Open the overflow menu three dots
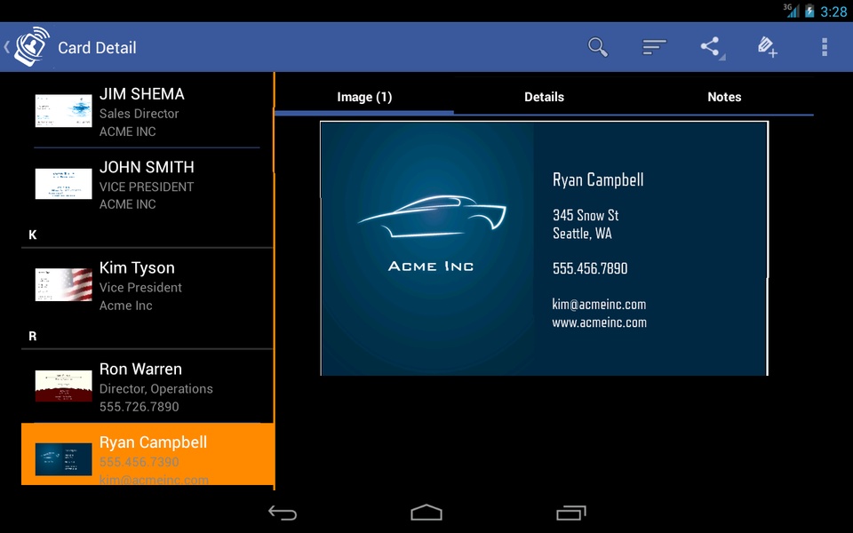Viewport: 853px width, 533px height. coord(825,47)
